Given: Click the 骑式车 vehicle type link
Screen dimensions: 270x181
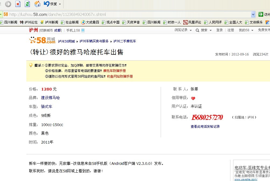Looking at the screenshot, I should click(47, 107).
